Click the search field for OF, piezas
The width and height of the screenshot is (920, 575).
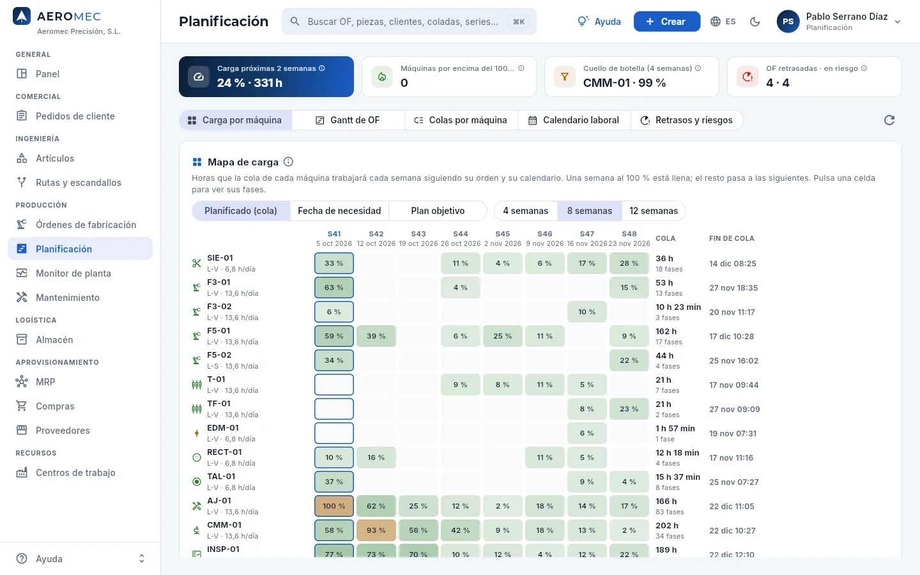tap(409, 22)
